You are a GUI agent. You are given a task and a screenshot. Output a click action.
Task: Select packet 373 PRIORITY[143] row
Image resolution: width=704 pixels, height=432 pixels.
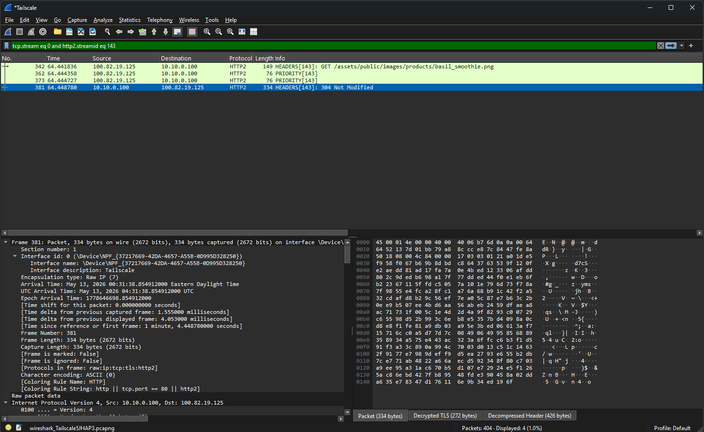[352, 80]
